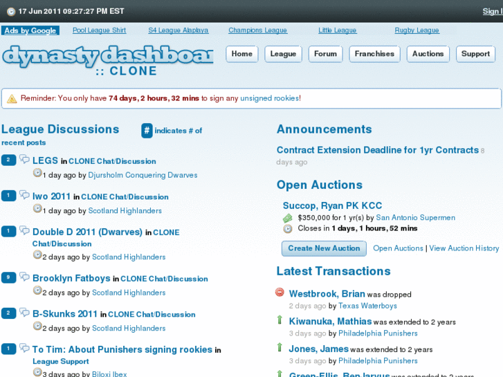This screenshot has width=503, height=377.
Task: Open the League nav tab
Action: point(283,54)
